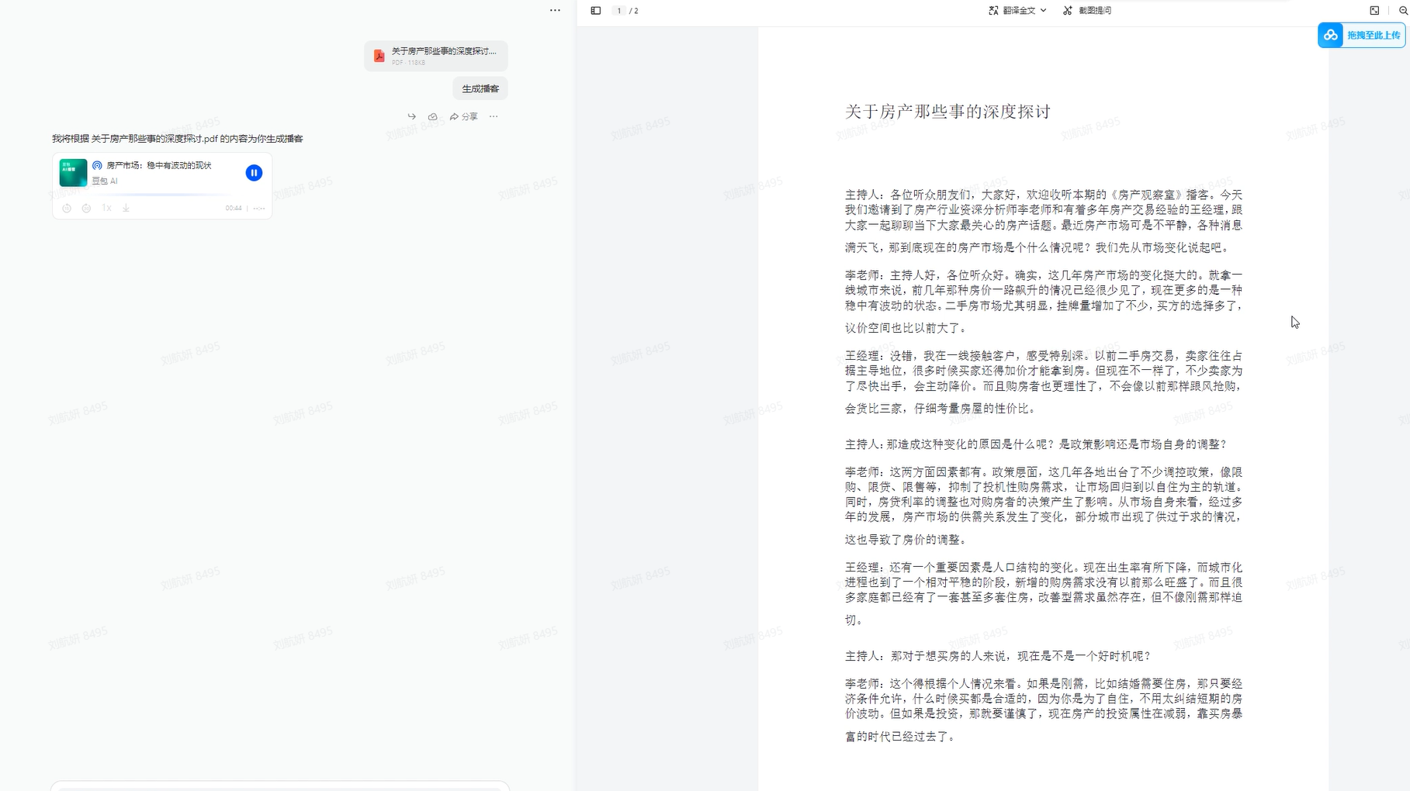The image size is (1410, 791).
Task: Open the chat conversation options menu
Action: click(x=555, y=9)
